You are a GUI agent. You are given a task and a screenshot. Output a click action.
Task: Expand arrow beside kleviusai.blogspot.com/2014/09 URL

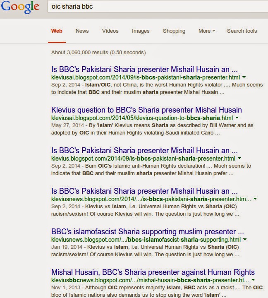(x=244, y=77)
